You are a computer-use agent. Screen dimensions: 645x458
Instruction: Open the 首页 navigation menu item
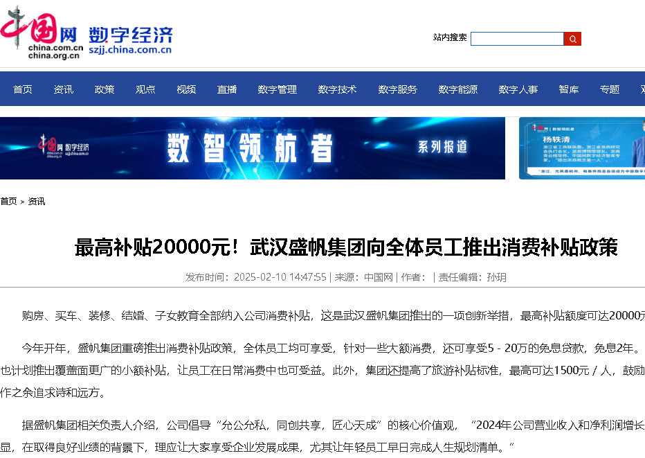coord(23,89)
